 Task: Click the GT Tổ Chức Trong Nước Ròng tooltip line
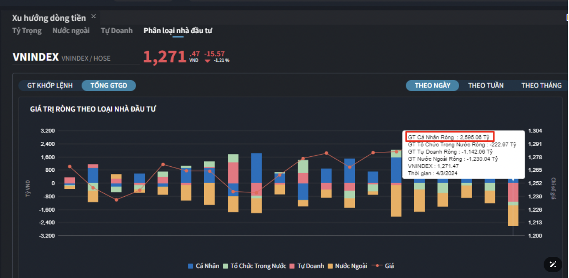[462, 144]
